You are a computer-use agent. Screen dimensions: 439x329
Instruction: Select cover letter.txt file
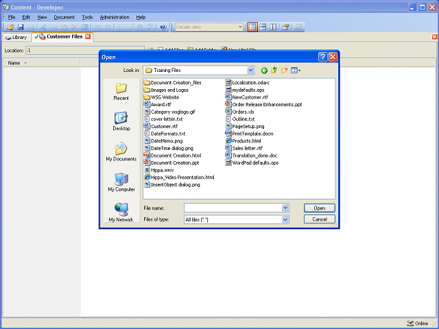coord(163,119)
